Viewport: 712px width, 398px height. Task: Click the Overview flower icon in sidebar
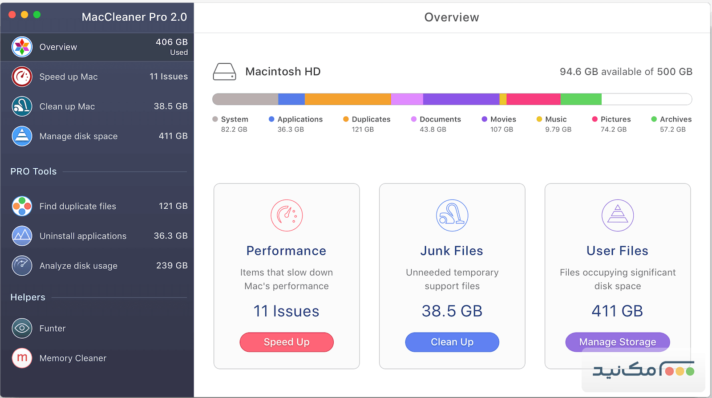[22, 47]
